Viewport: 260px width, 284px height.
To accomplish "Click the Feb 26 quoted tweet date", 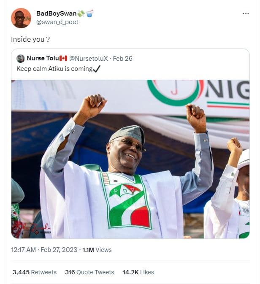I will tap(123, 59).
